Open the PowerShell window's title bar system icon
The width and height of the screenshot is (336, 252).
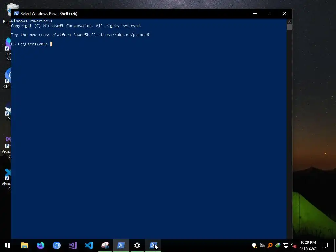coord(16,13)
